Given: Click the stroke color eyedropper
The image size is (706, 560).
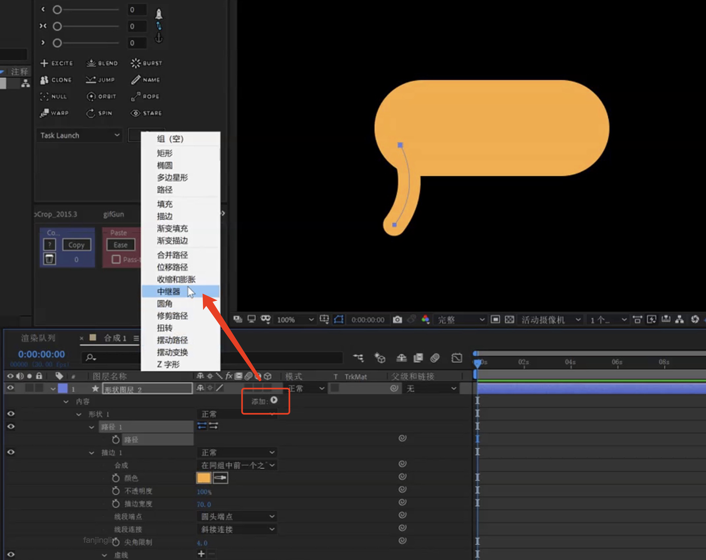Looking at the screenshot, I should tap(220, 478).
